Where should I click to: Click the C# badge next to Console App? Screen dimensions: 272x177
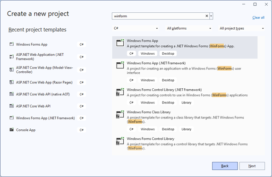(x=82, y=130)
